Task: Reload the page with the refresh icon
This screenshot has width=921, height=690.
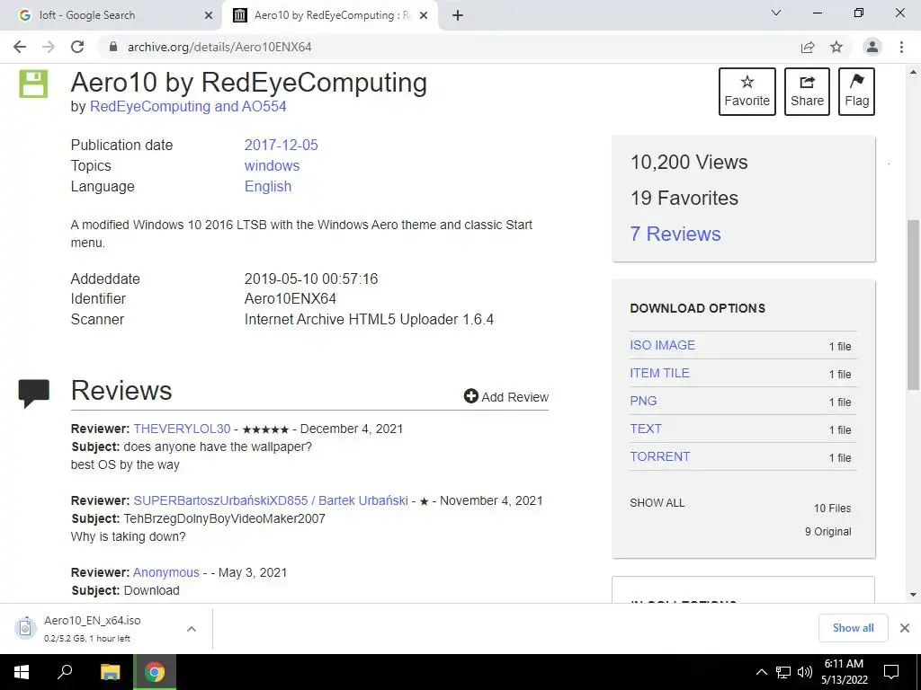Action: point(77,47)
